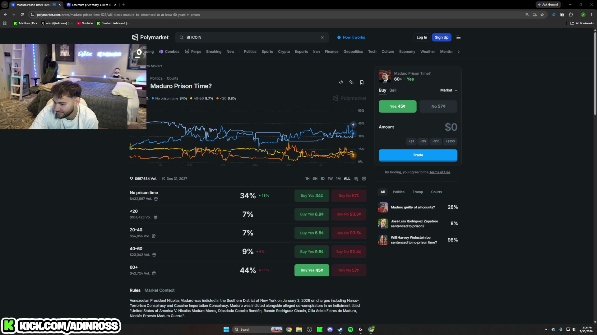Image resolution: width=597 pixels, height=335 pixels.
Task: Filter related markets by Courts
Action: 437,192
